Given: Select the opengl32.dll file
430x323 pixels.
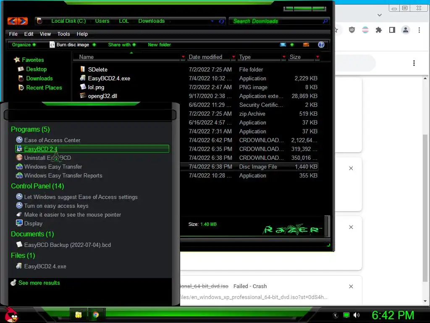Looking at the screenshot, I should pos(102,96).
